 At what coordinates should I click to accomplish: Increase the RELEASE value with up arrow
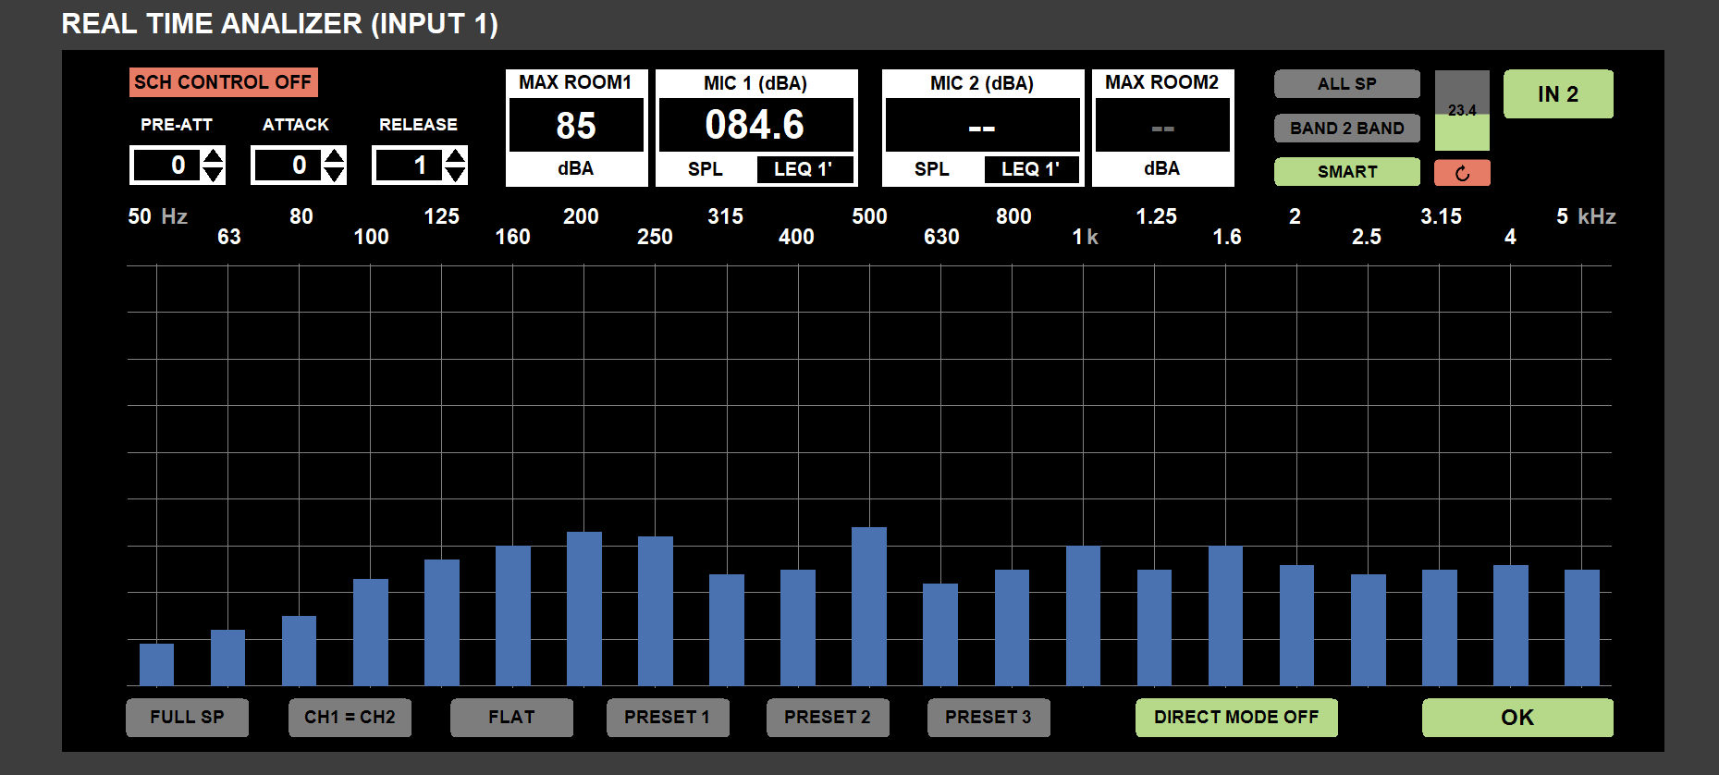pos(456,156)
